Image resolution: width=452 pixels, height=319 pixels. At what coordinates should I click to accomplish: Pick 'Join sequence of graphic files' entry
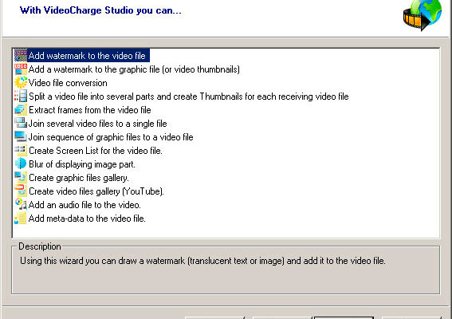click(x=111, y=137)
